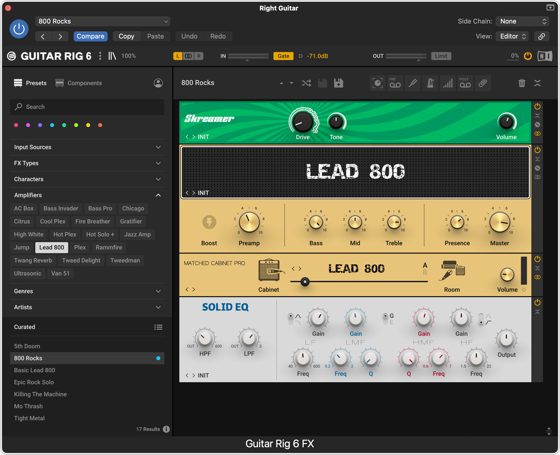Open the Curated list view icon
The height and width of the screenshot is (455, 560).
pos(158,327)
